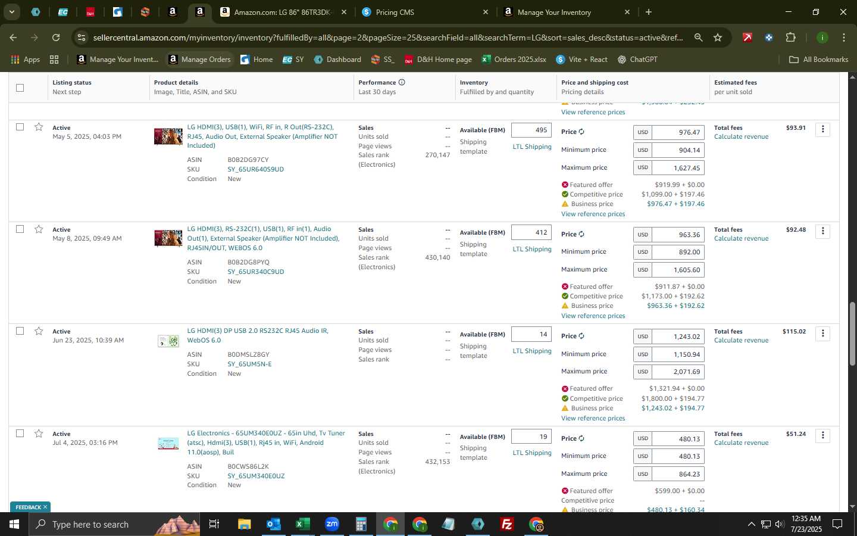This screenshot has height=536, width=857.
Task: Open Excel from taskbar
Action: pos(302,524)
